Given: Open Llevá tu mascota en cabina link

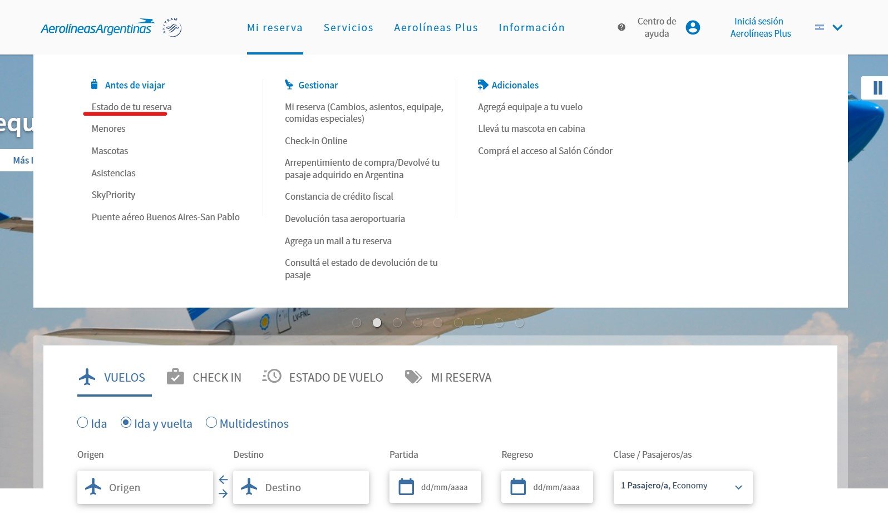Looking at the screenshot, I should point(531,128).
